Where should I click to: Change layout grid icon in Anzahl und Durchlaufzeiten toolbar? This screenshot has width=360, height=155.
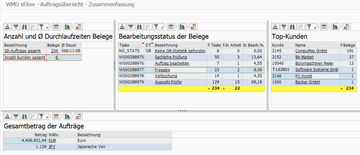(56, 27)
